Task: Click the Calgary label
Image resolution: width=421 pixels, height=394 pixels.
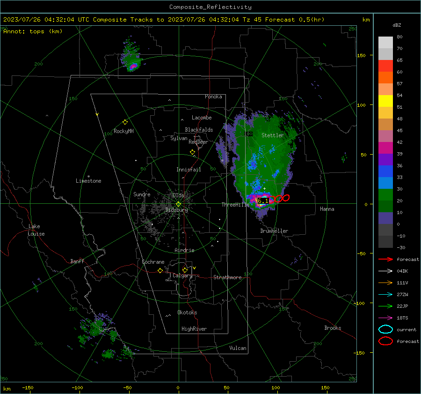Action: click(182, 275)
